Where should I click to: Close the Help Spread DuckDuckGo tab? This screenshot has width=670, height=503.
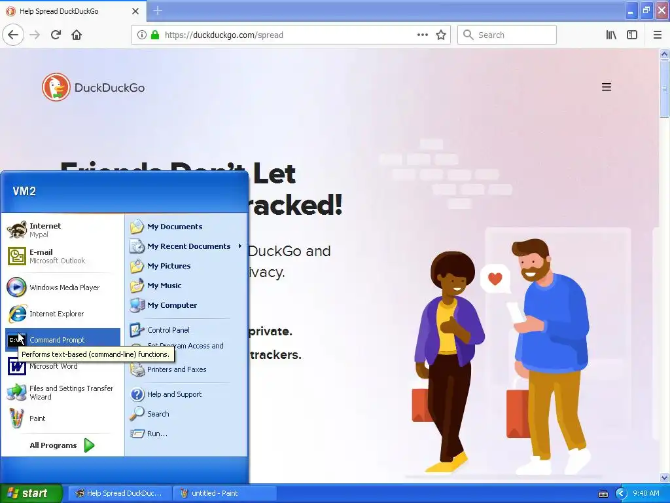tap(135, 11)
